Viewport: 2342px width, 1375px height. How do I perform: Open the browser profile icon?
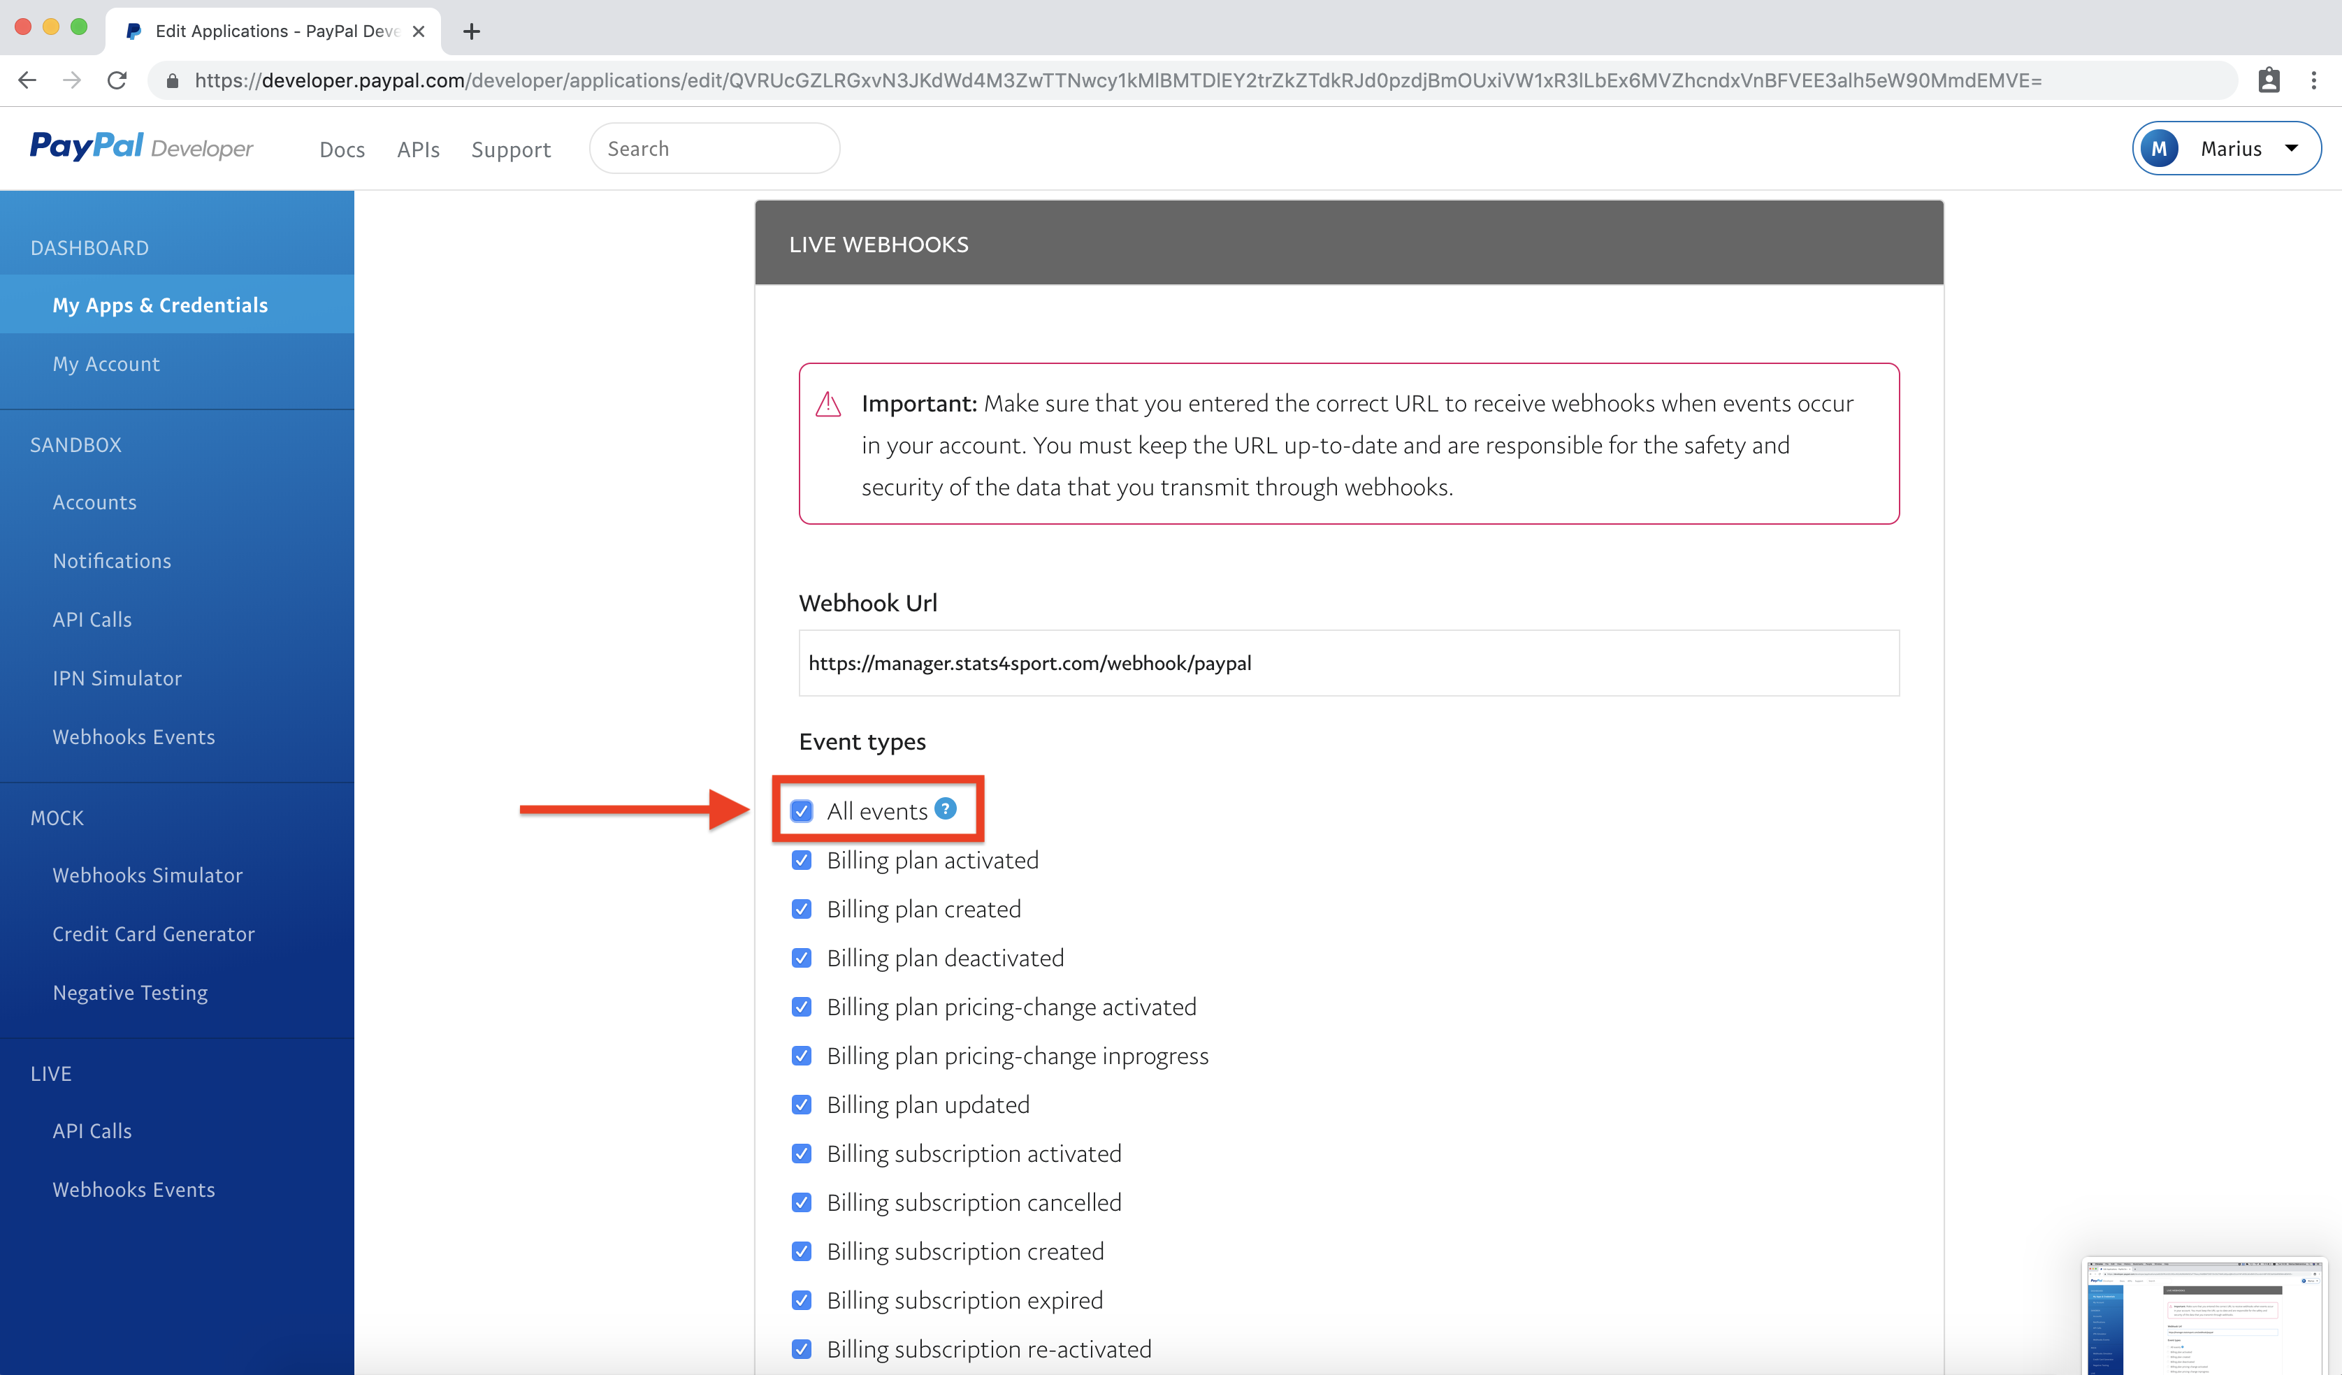[x=2269, y=81]
